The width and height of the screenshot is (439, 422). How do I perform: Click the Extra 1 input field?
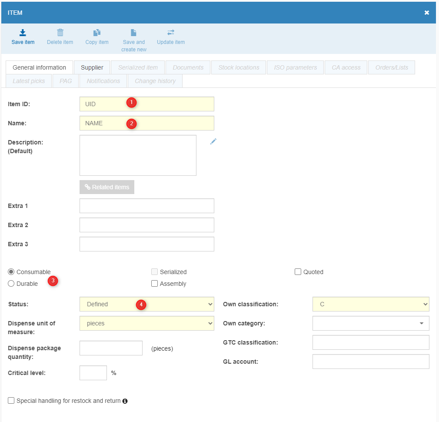click(x=147, y=206)
